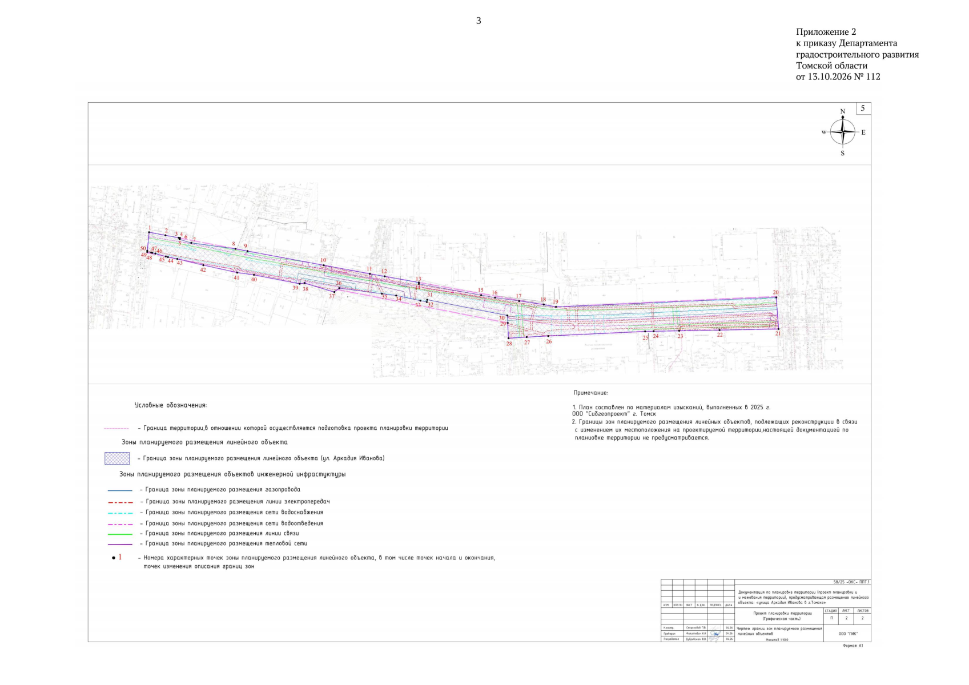Click 'Зоны планируемого размещения линейного объекта' subheading
The width and height of the screenshot is (969, 685).
pyautogui.click(x=204, y=442)
